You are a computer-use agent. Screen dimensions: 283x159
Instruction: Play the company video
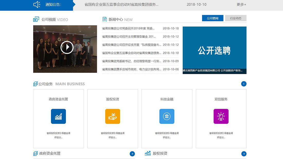pyautogui.click(x=67, y=47)
